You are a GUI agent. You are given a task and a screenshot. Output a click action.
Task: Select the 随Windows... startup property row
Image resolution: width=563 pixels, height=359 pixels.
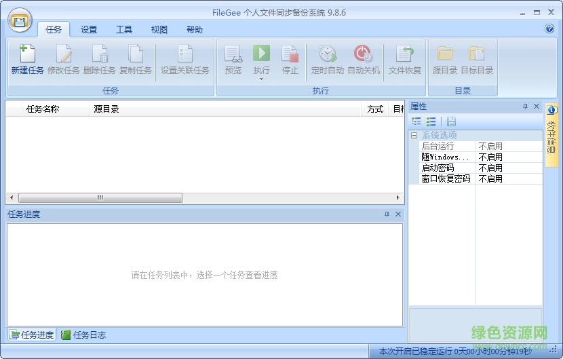tap(480, 157)
